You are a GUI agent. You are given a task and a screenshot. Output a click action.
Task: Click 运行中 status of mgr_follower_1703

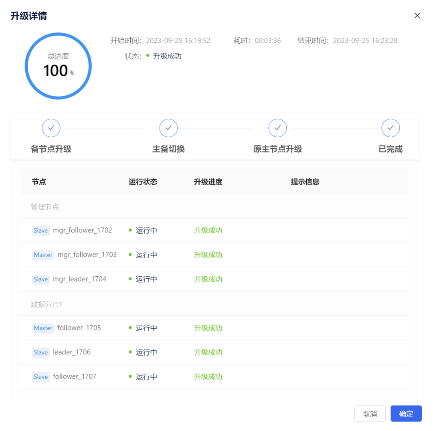(146, 255)
